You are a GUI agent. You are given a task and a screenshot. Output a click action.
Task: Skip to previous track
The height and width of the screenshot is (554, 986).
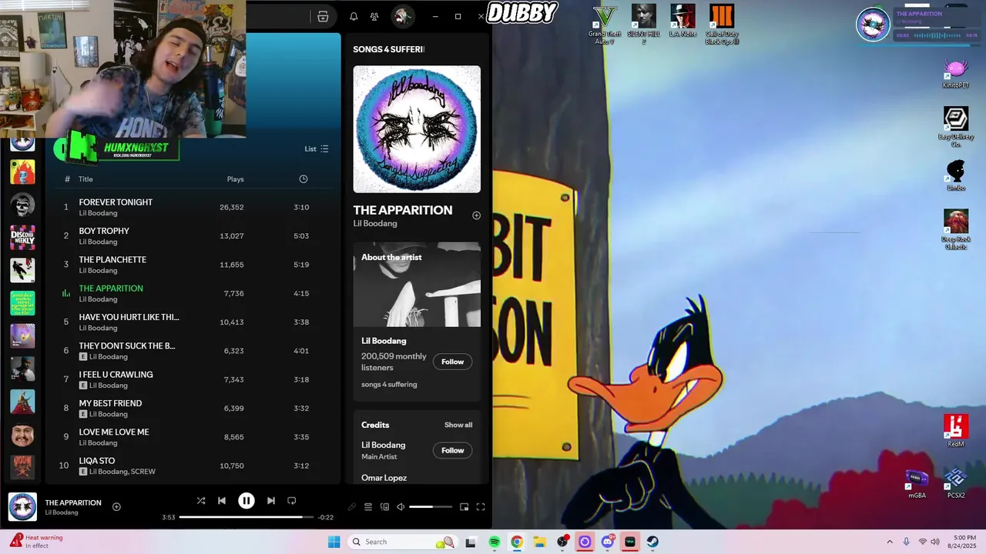[x=222, y=501]
